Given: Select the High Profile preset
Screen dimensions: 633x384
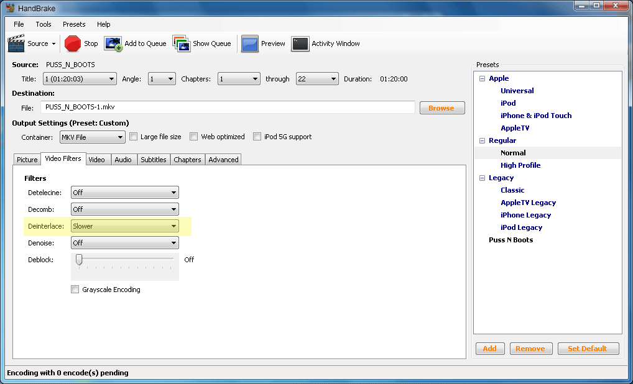Looking at the screenshot, I should (x=520, y=165).
